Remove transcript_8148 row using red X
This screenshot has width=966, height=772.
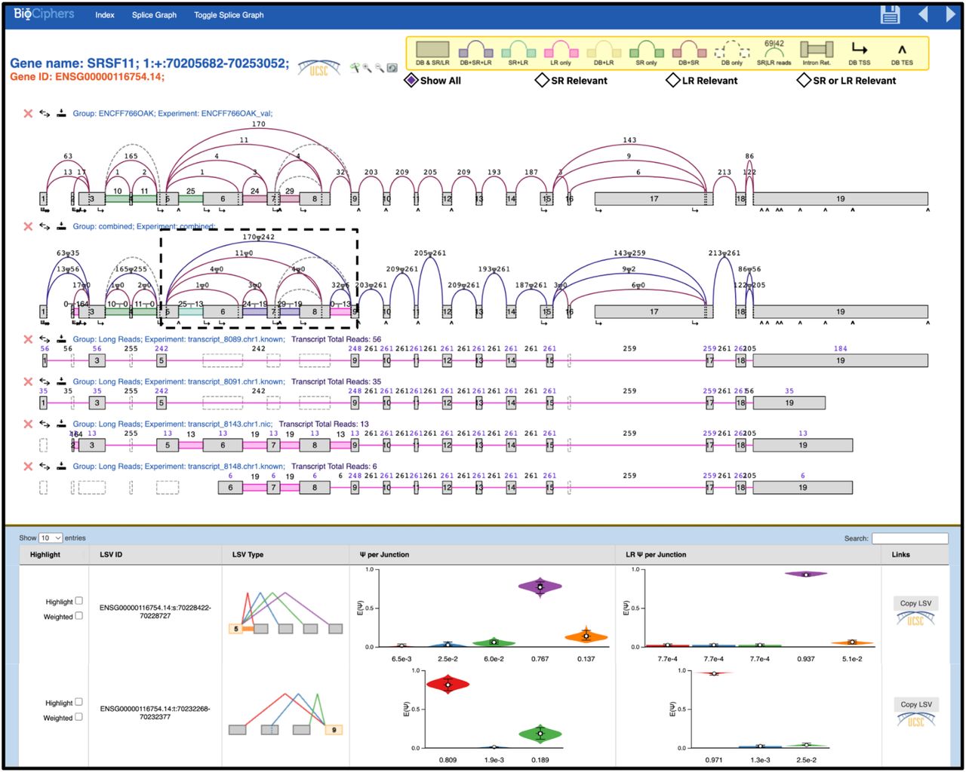tap(28, 467)
